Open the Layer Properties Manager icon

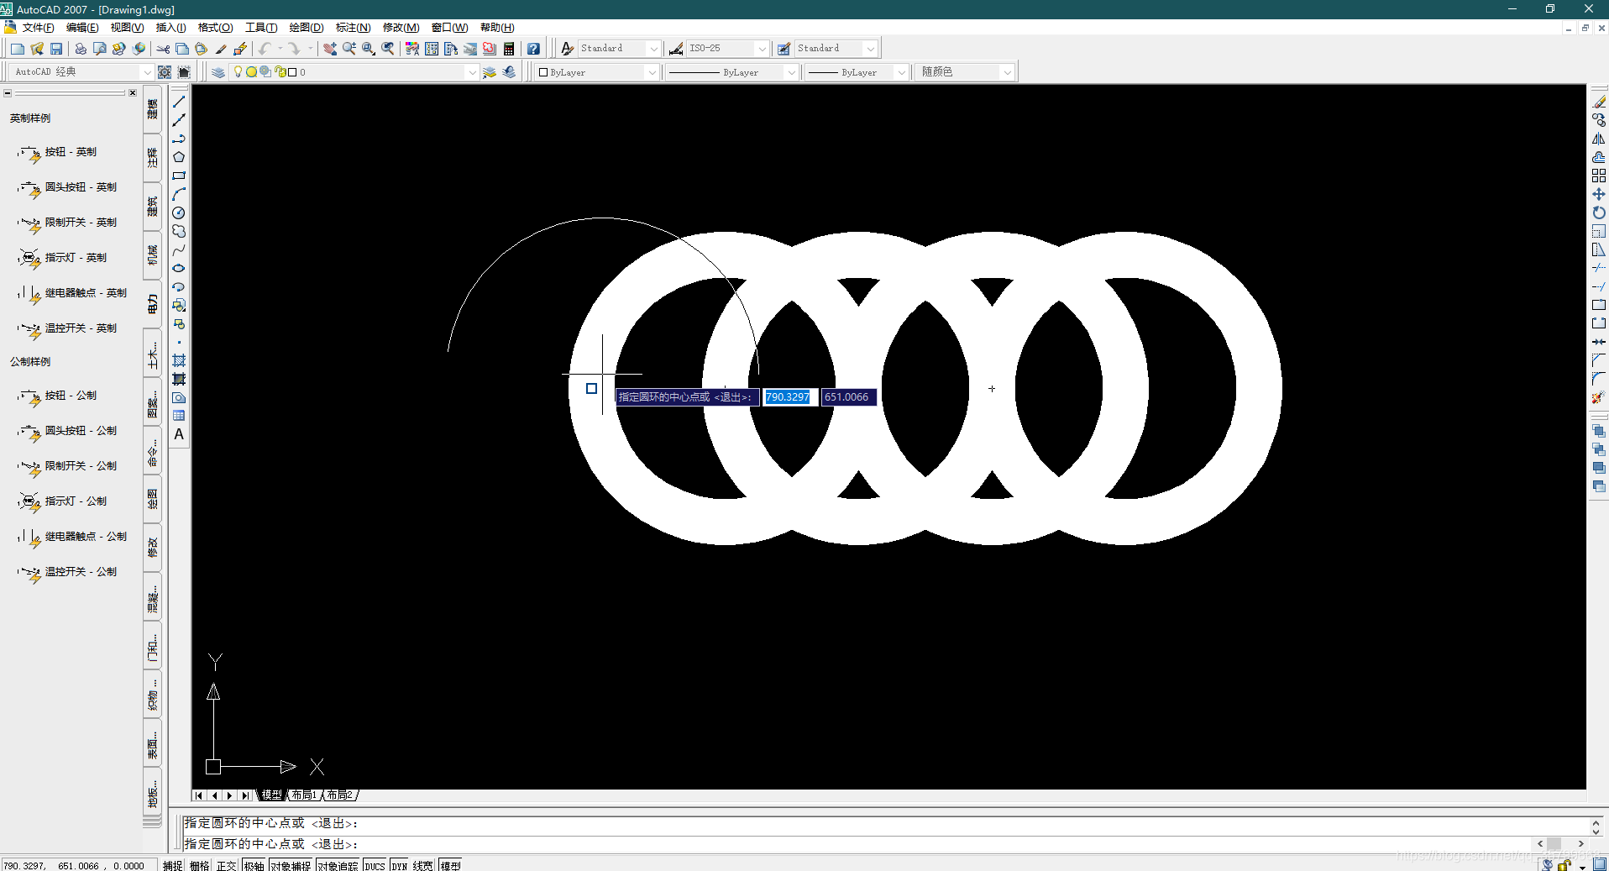218,72
